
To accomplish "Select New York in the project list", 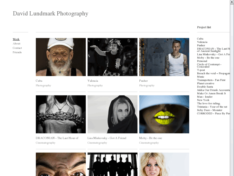I will coord(203,100).
